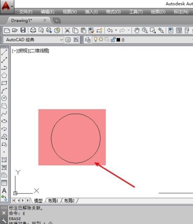Toggle layer freeze sun icon
Screen dimensions: 193x224
point(101,39)
